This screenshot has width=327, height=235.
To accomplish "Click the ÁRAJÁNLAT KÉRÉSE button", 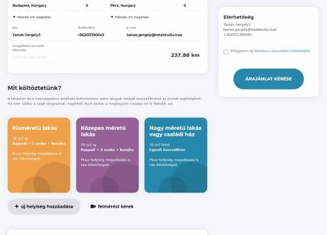I will [x=269, y=79].
